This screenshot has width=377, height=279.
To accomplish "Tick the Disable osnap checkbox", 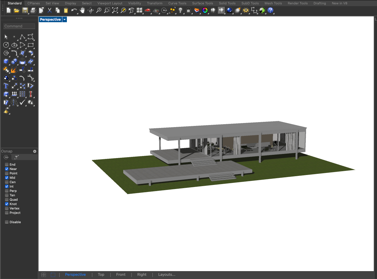I will (7, 222).
